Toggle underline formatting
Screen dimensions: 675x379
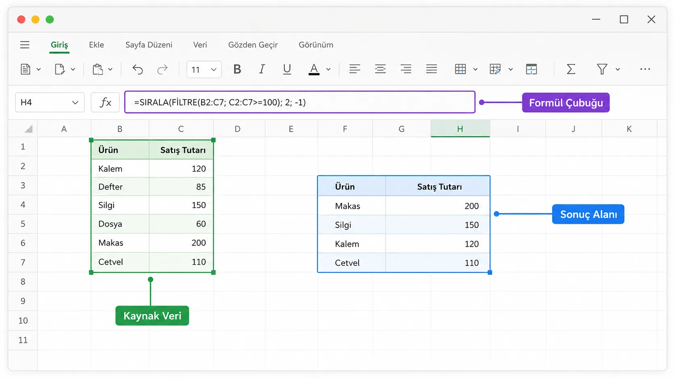(287, 69)
